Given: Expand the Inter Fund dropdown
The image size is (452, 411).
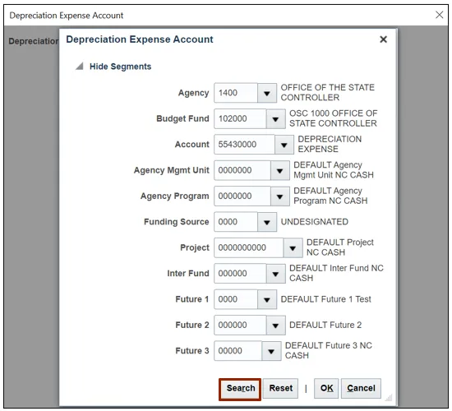Looking at the screenshot, I should (x=275, y=274).
